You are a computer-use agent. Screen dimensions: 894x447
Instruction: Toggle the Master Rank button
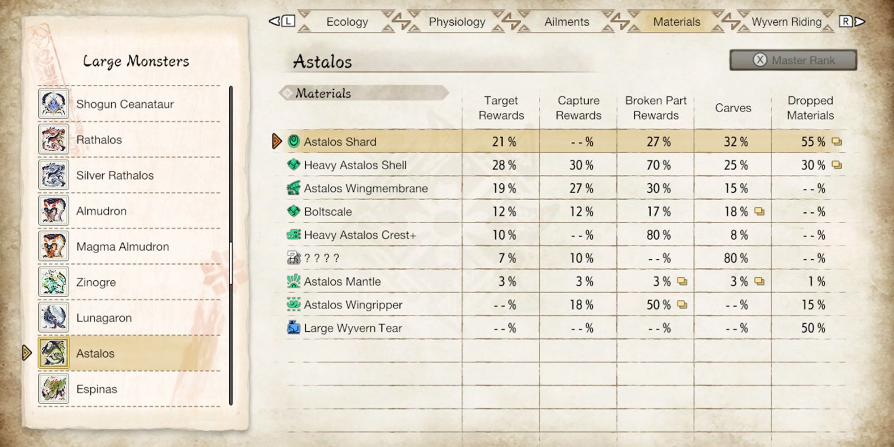coord(793,60)
